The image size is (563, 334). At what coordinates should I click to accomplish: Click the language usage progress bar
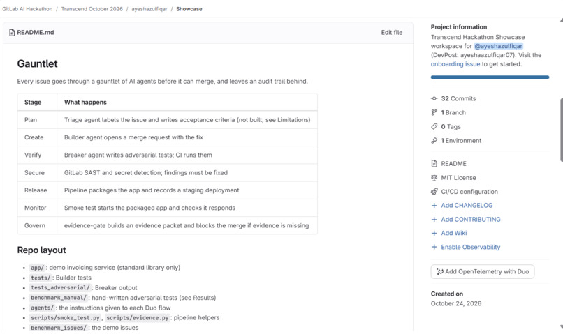pyautogui.click(x=490, y=77)
